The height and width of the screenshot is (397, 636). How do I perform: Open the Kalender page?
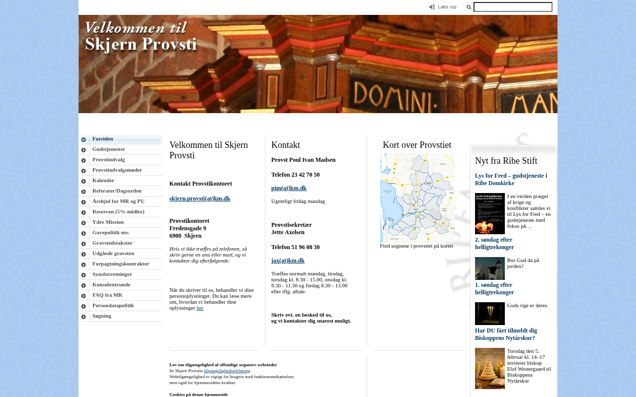point(103,180)
